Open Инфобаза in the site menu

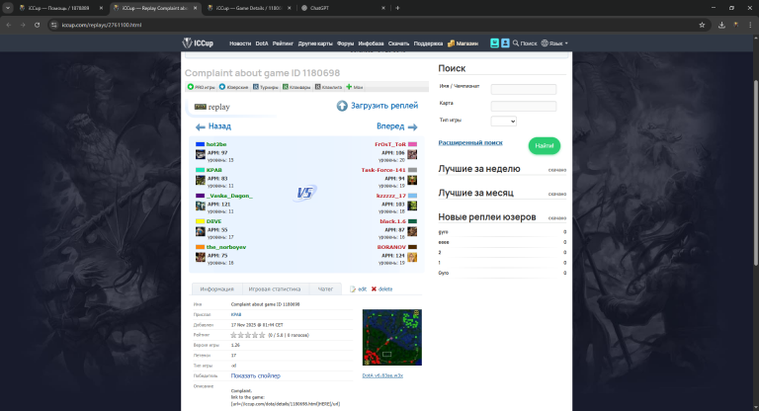coord(371,43)
